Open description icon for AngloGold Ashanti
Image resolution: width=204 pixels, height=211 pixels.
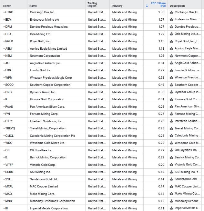(x=171, y=63)
